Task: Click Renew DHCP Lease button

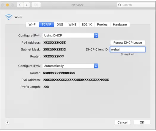Action: click(x=128, y=43)
